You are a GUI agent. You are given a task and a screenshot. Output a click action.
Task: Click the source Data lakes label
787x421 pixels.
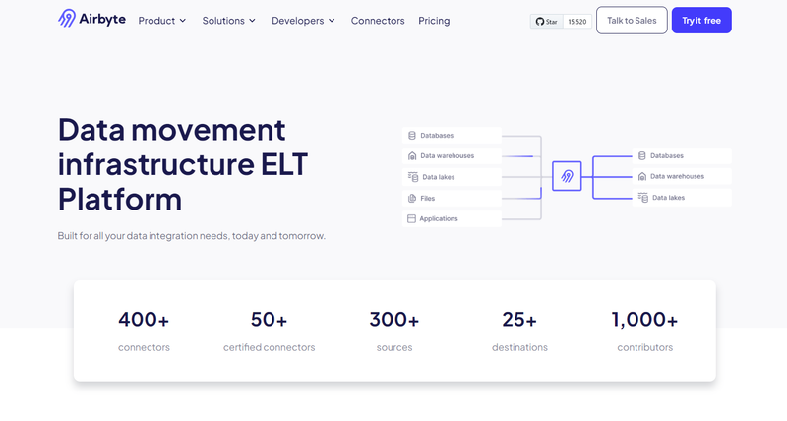[x=439, y=177]
